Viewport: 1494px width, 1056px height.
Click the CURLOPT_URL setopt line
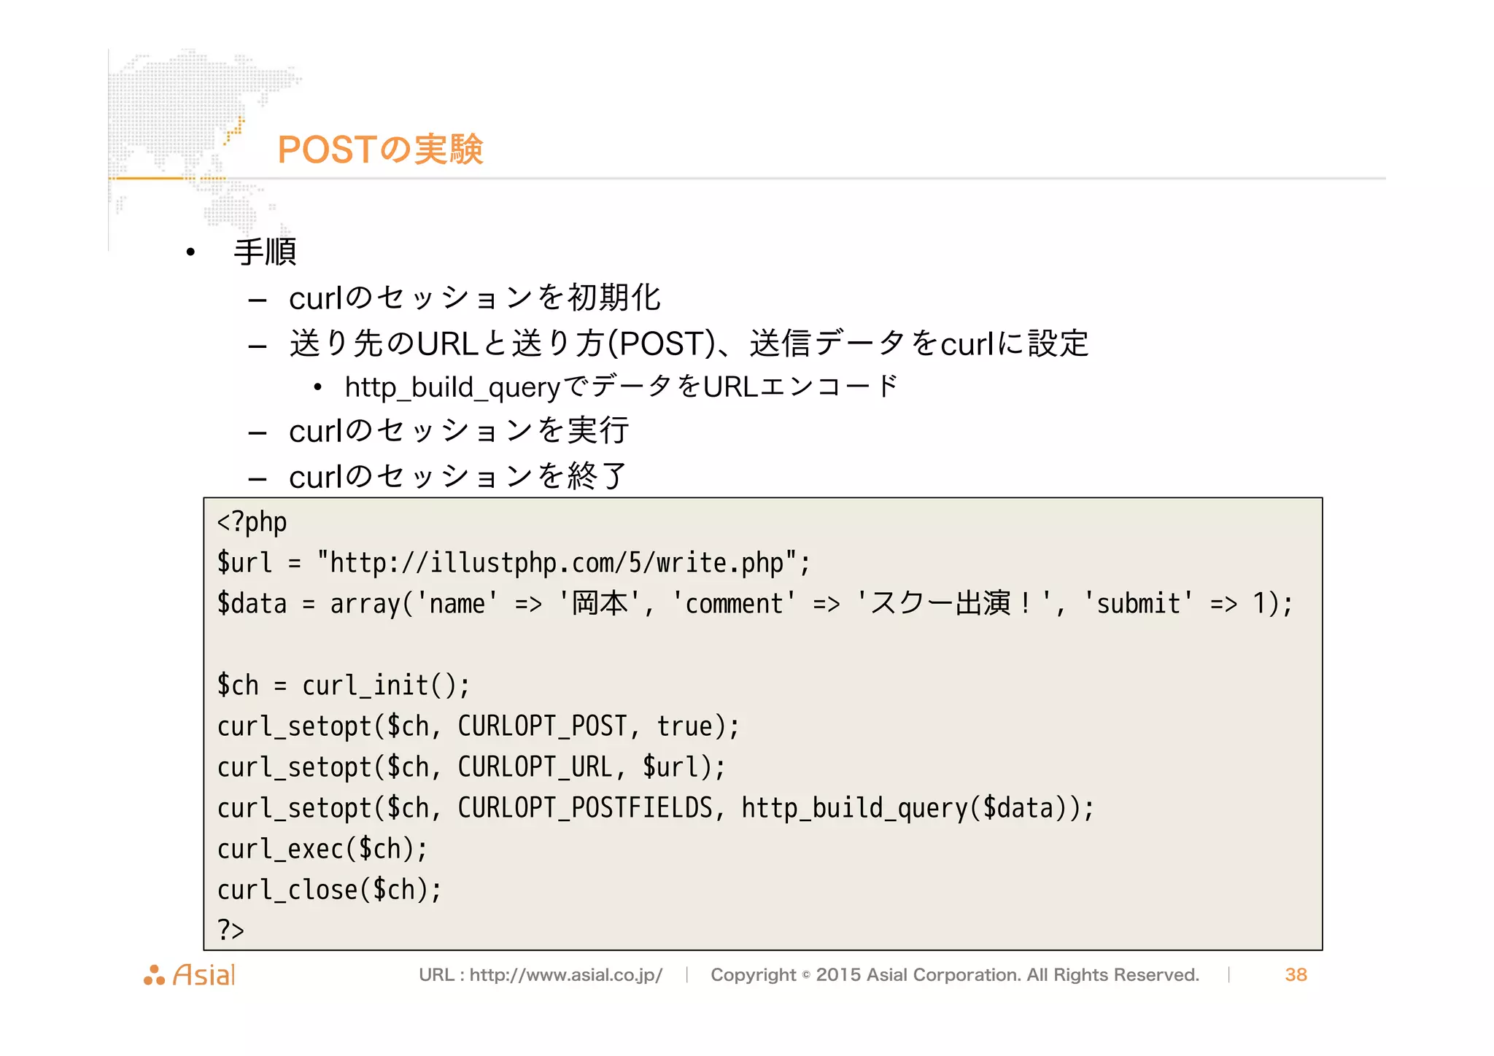[471, 767]
